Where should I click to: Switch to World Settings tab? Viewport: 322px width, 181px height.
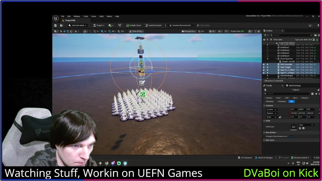point(295,85)
